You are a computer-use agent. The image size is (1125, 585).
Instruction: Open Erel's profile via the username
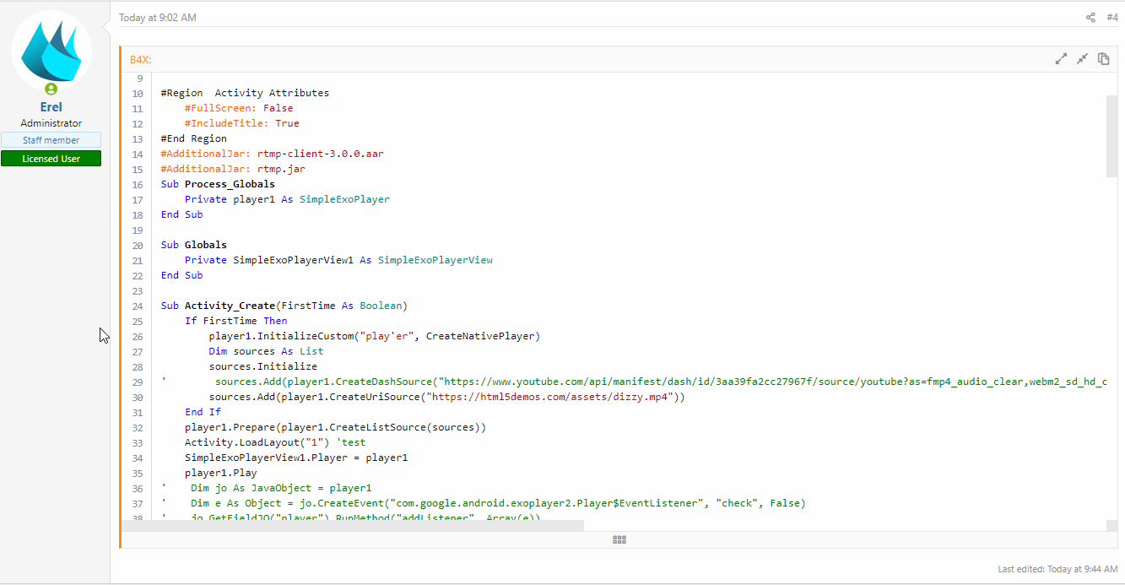coord(51,107)
